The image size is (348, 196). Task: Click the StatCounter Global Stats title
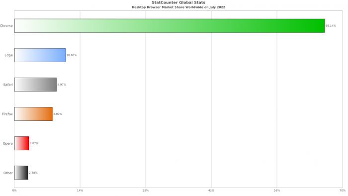click(x=178, y=2)
